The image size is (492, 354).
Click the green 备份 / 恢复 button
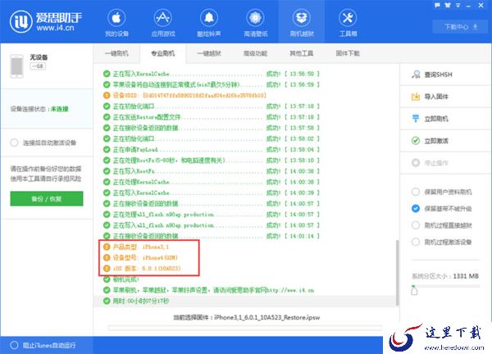pyautogui.click(x=47, y=199)
